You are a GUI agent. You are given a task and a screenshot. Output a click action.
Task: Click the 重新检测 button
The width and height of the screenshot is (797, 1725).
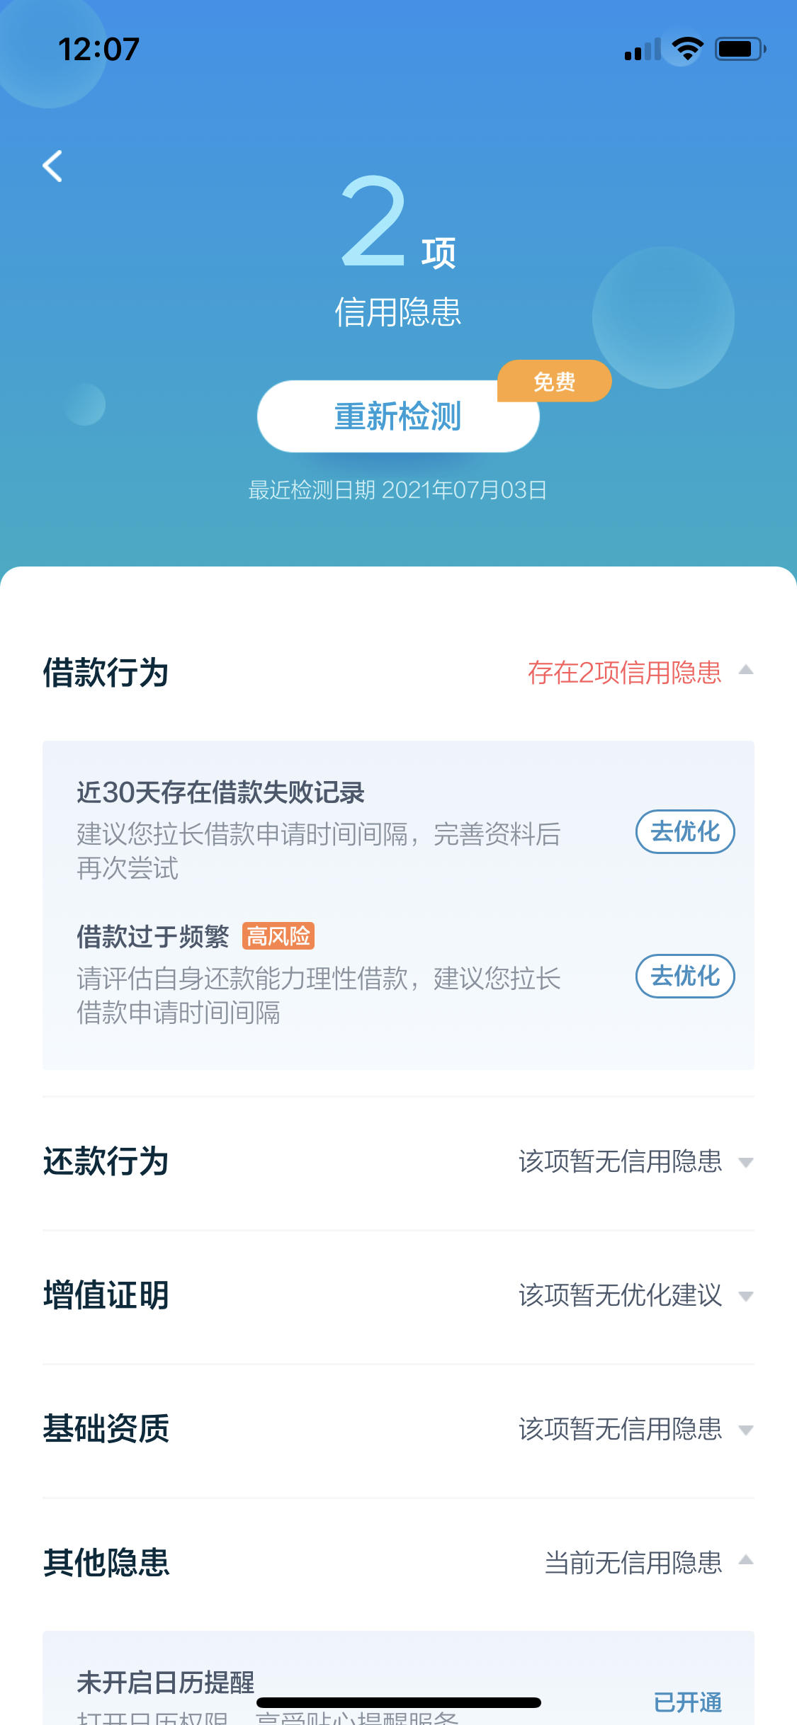pyautogui.click(x=398, y=416)
